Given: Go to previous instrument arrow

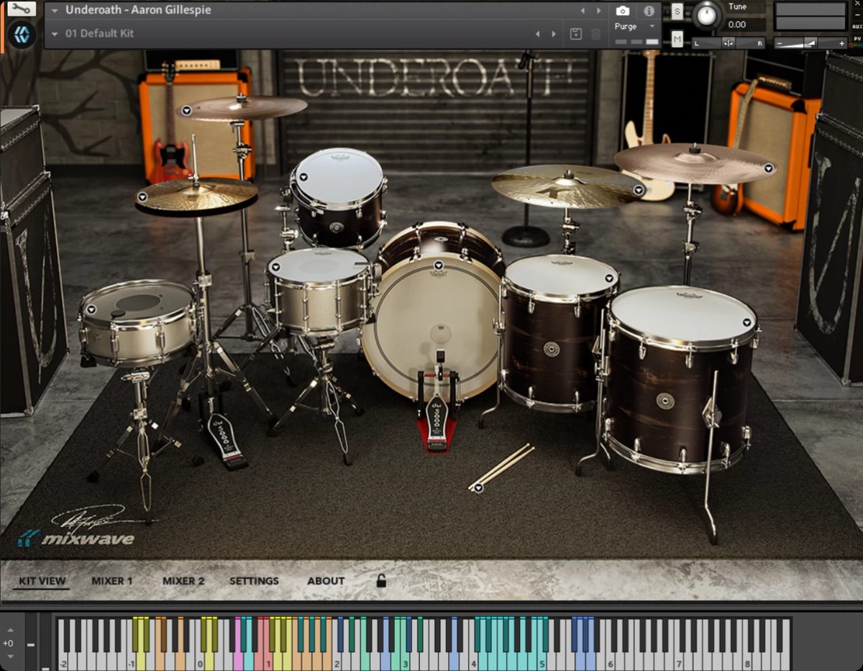Looking at the screenshot, I should (583, 11).
